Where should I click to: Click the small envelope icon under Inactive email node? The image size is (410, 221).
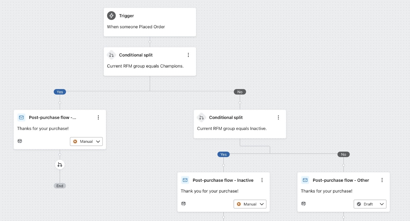click(183, 204)
